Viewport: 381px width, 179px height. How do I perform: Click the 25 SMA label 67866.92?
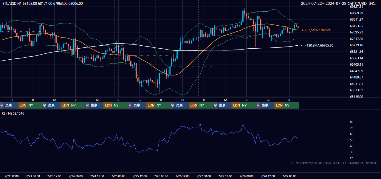[x=316, y=30]
